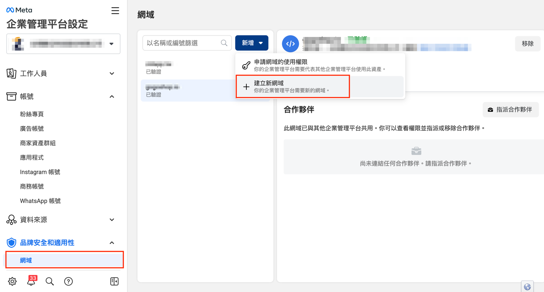544x292 pixels.
Task: Click the 工作人員 label
Action: [33, 73]
